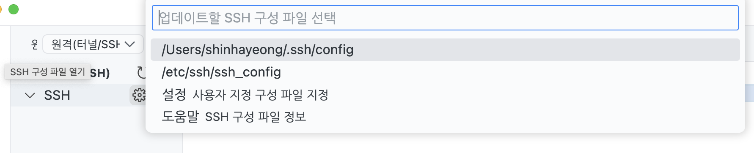Viewport: 754px width, 153px height.
Task: Click the yellow macOS minimize window button
Action: pyautogui.click(x=0, y=9)
